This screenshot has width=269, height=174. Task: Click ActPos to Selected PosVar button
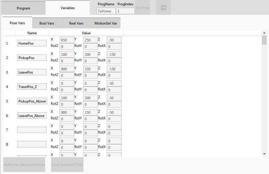[24, 165]
